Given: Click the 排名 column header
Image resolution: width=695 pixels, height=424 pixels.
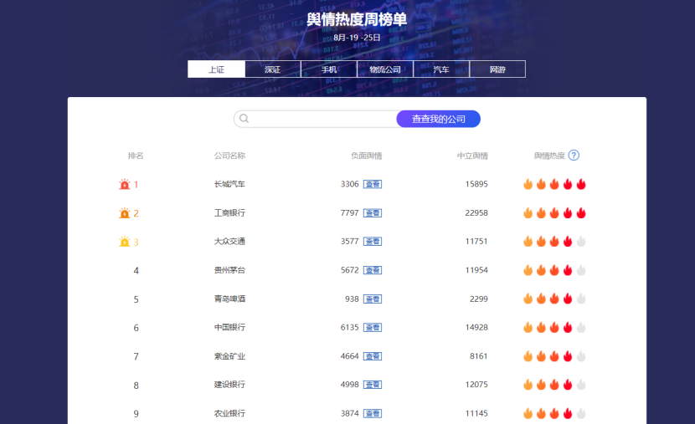Looking at the screenshot, I should pos(136,156).
